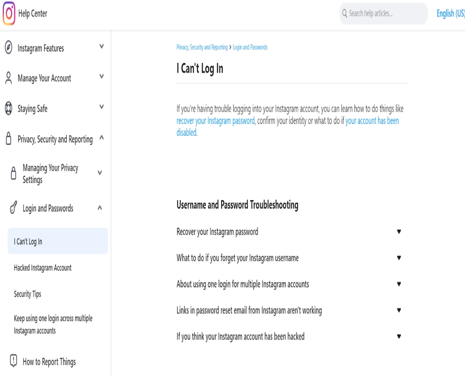Viewport: 465px width, 376px height.
Task: Click the lifebuoy icon beside Staying Safe
Action: coord(9,108)
